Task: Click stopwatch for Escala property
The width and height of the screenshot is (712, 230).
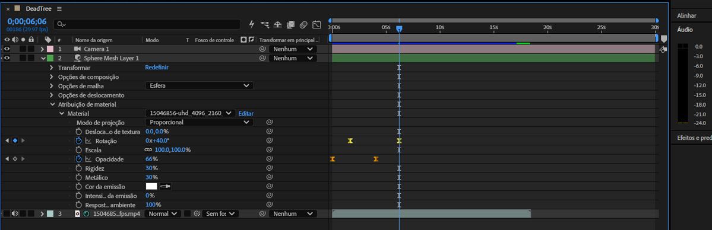Action: 78,150
